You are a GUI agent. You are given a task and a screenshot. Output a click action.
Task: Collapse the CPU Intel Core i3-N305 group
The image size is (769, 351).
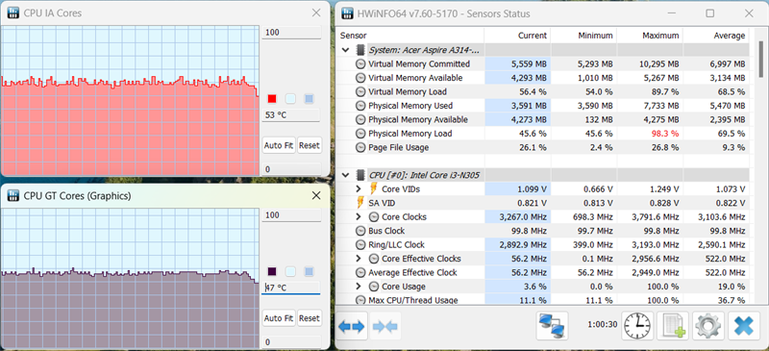coord(346,175)
